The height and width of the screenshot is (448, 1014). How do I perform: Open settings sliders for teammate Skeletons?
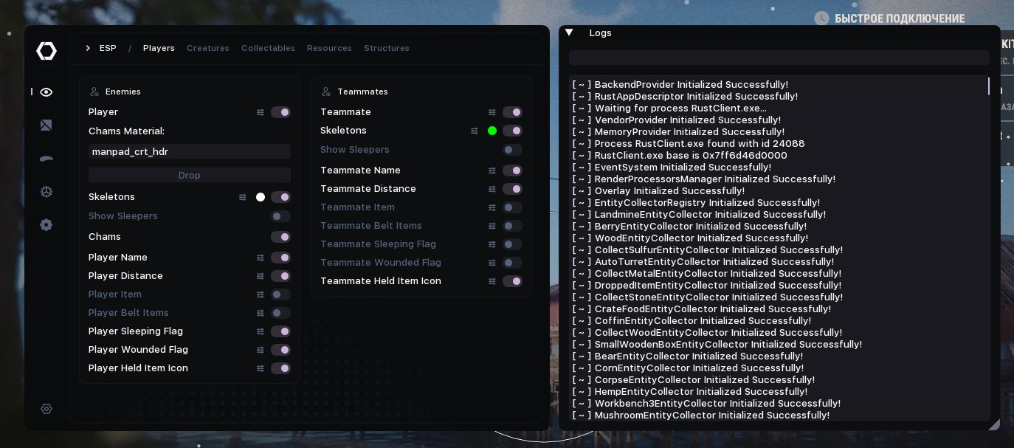point(475,131)
